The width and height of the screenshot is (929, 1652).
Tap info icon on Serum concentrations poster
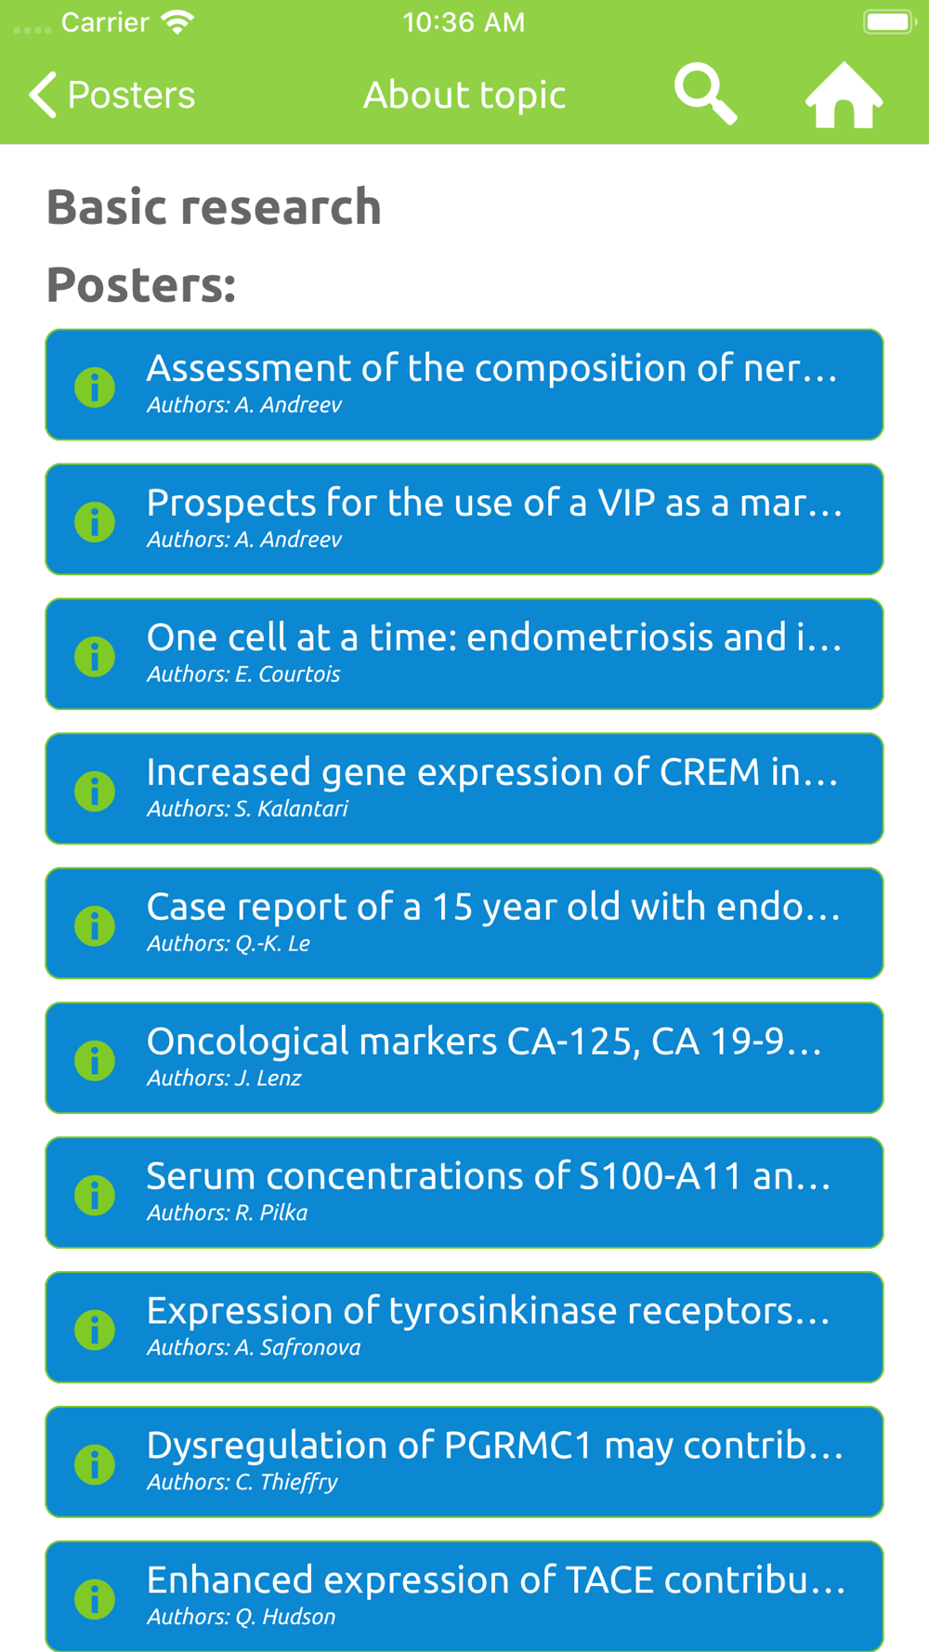pos(95,1196)
